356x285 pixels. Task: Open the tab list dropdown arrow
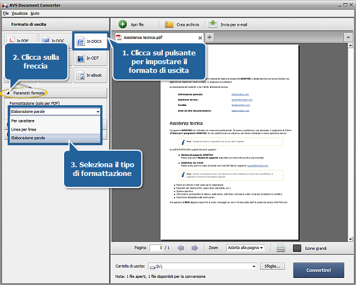(x=348, y=37)
